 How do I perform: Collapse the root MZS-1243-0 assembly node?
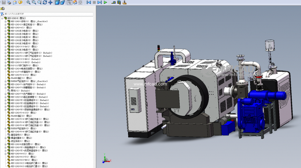coord(2,18)
